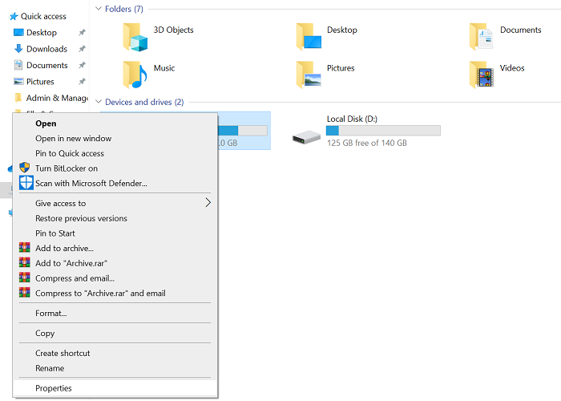The image size is (561, 401).
Task: Click WinRAR icon beside Compress to "Archive.rar" and email
Action: point(24,293)
